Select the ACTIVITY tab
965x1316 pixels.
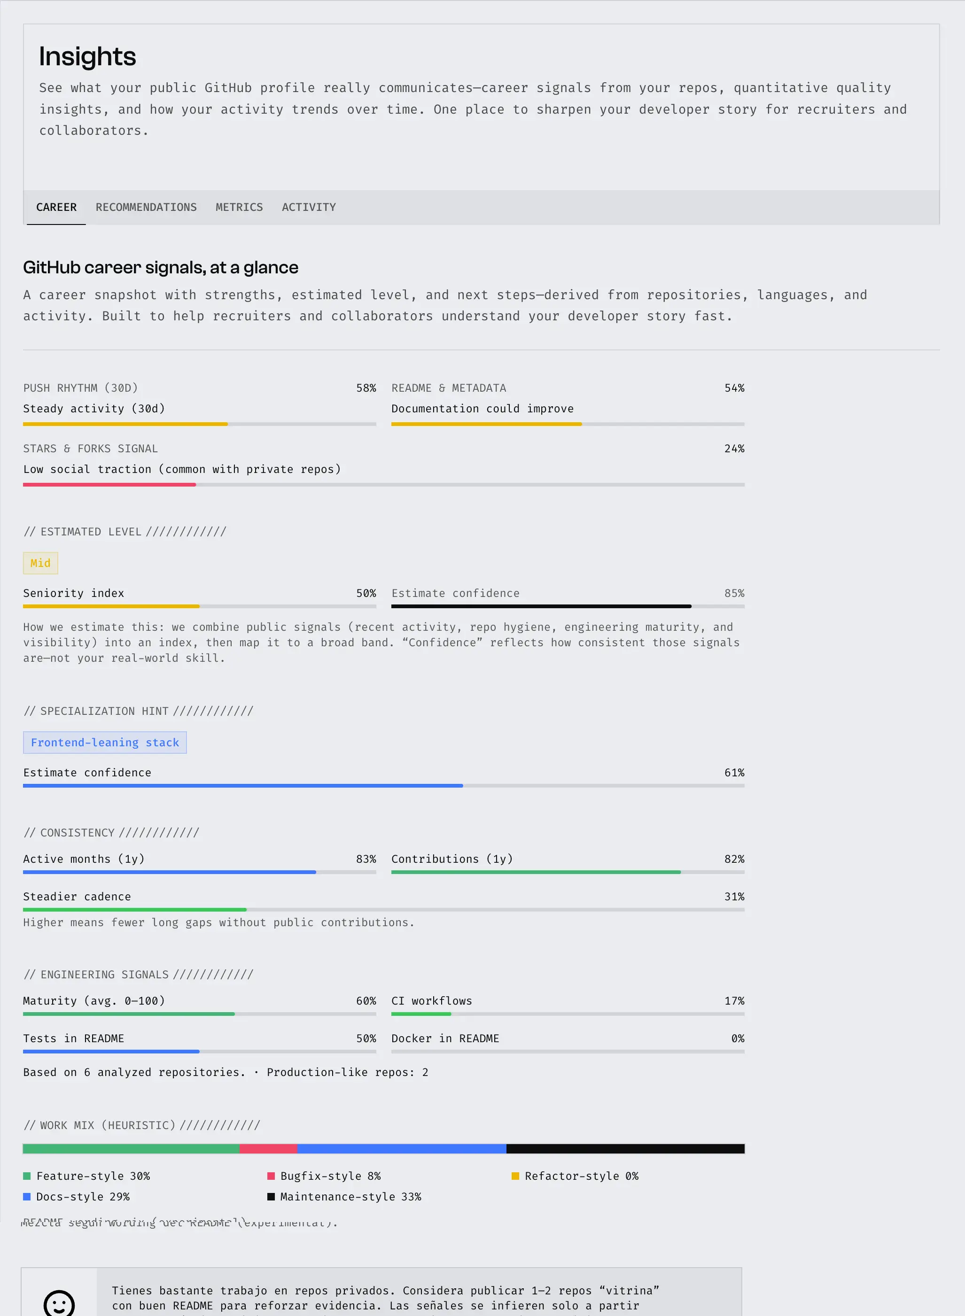[308, 207]
